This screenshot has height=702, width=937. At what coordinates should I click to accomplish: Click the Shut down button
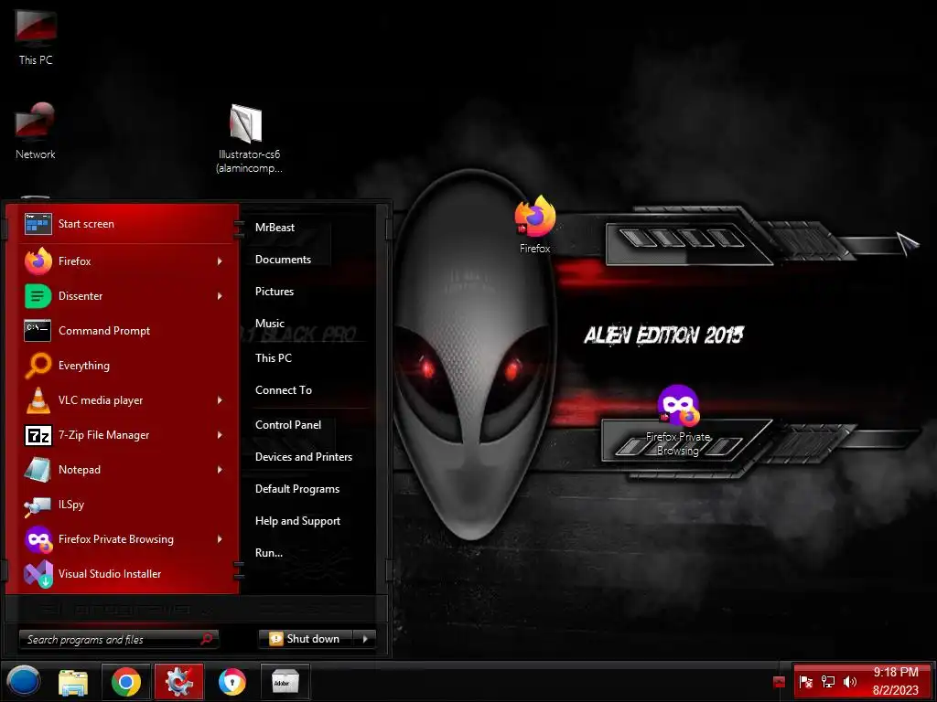coord(306,639)
